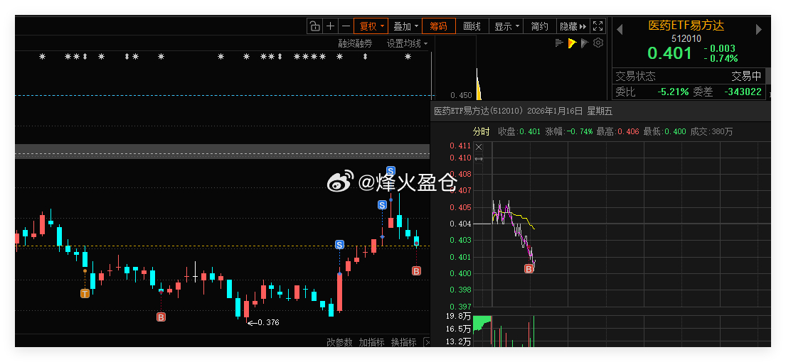Expand hidden tools via 隐藏 arrows
This screenshot has width=786, height=362.
[x=573, y=26]
